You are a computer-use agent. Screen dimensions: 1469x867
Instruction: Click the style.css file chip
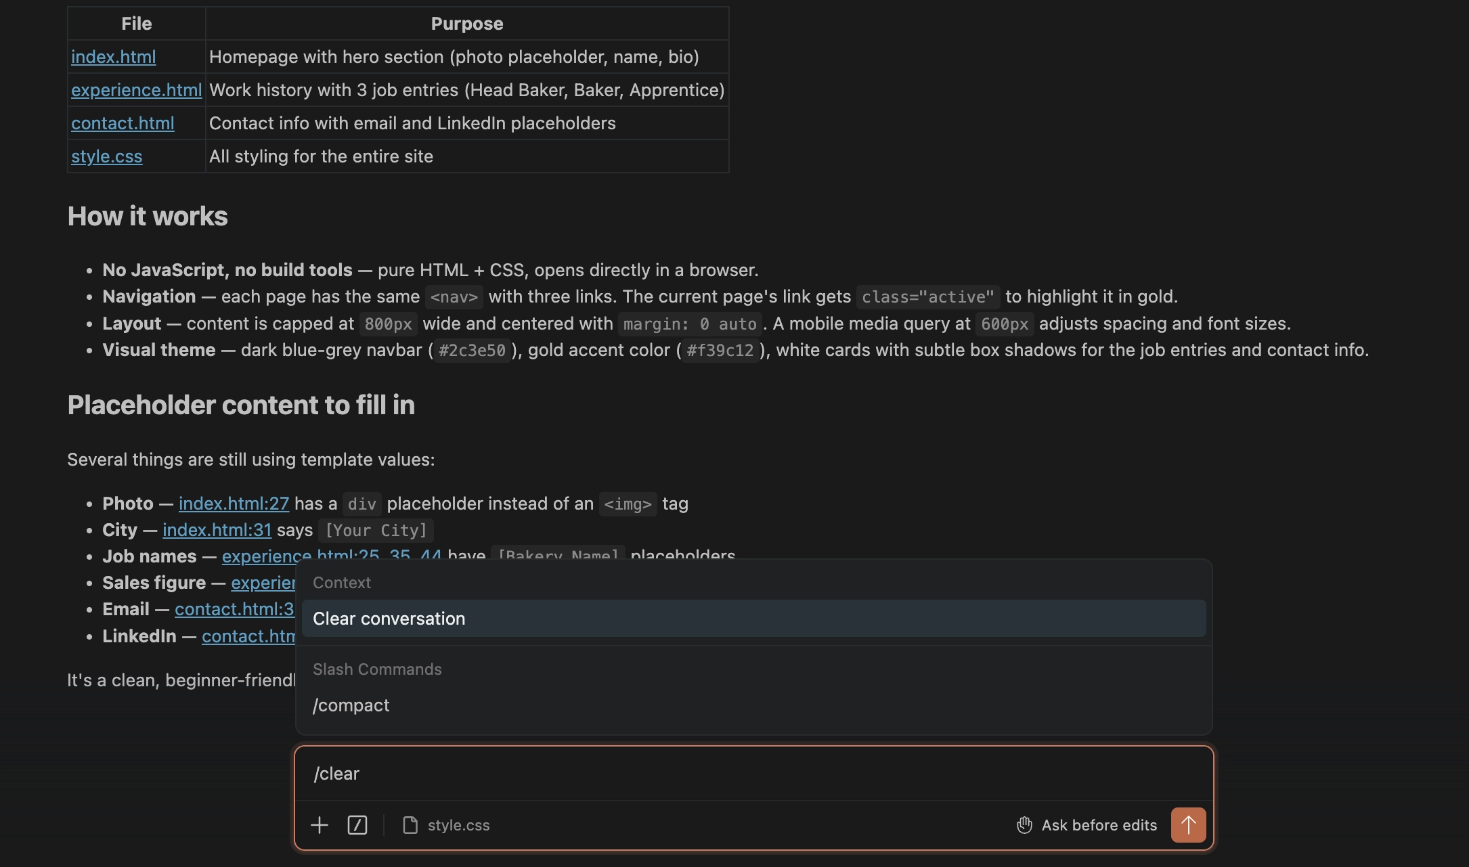tap(447, 825)
